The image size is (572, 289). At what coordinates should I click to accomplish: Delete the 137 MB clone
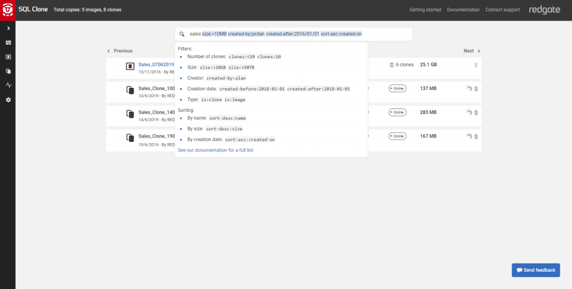(x=476, y=89)
